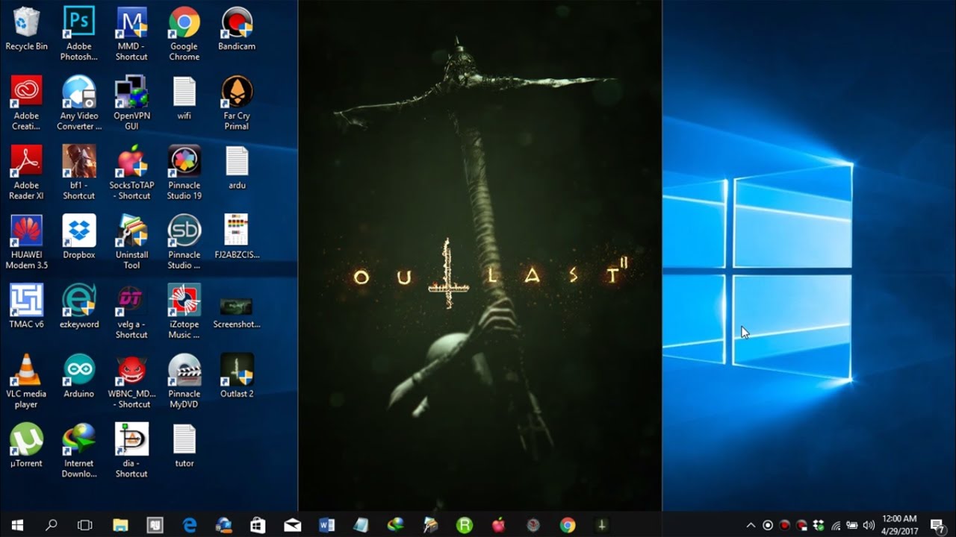The height and width of the screenshot is (537, 956).
Task: Open Dropbox from the desktop
Action: pyautogui.click(x=78, y=231)
